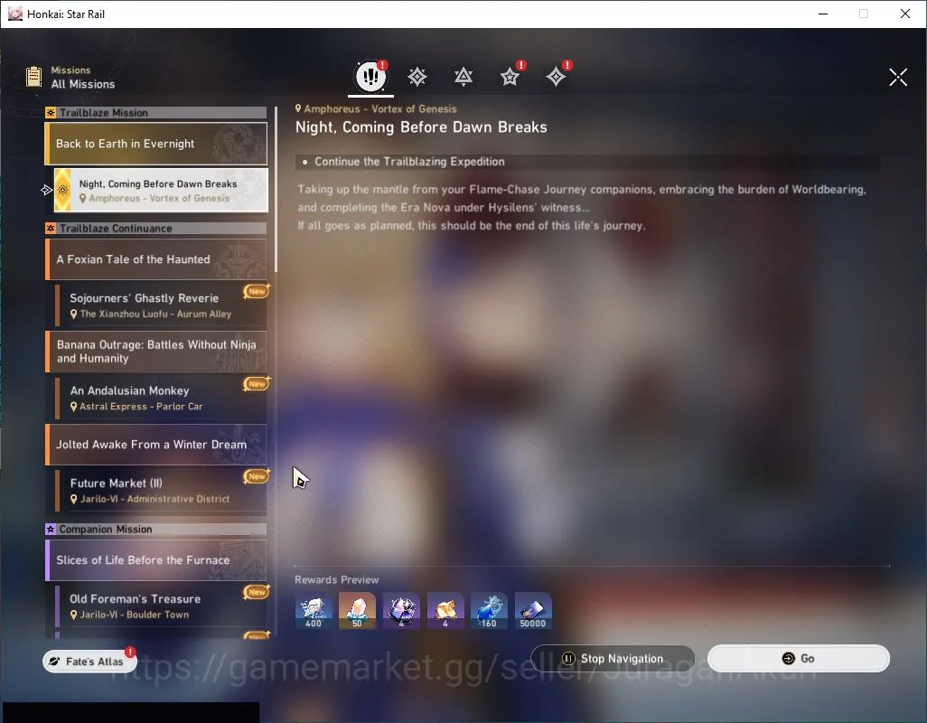Minimize the Honkai: Star Rail window
Viewport: 927px width, 723px height.
[x=822, y=14]
